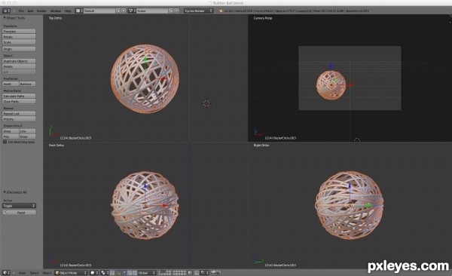Click the Rotate button
452x276 pixels.
[19, 37]
